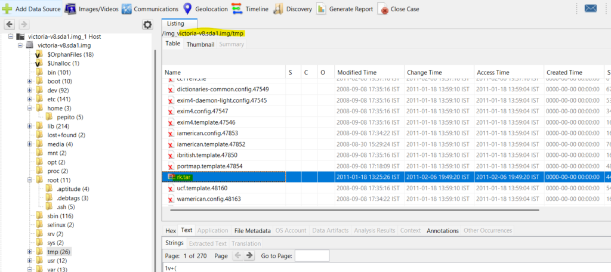Collapse the victoria-v8.sda1.img node
The image size is (611, 272).
tap(20, 45)
